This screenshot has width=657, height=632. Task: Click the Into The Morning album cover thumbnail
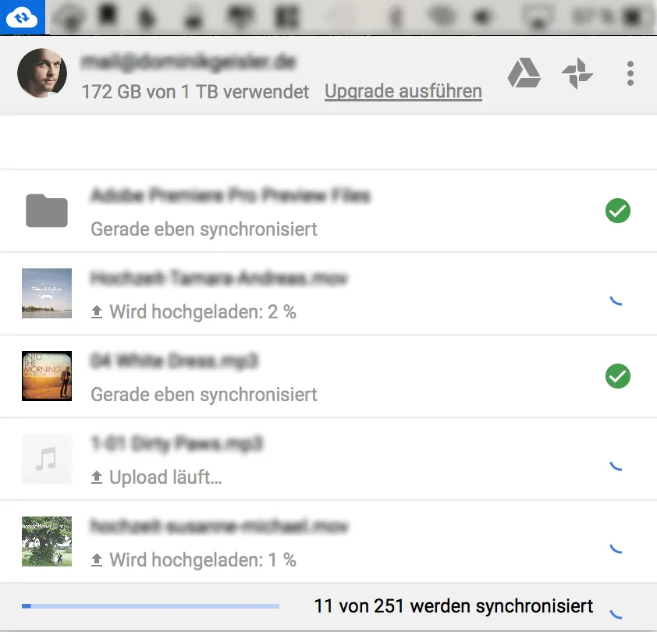pyautogui.click(x=47, y=376)
